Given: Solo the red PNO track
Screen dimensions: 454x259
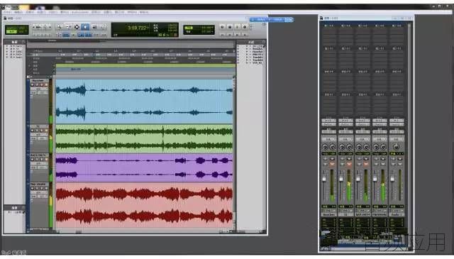Looking at the screenshot, I should (41, 189).
